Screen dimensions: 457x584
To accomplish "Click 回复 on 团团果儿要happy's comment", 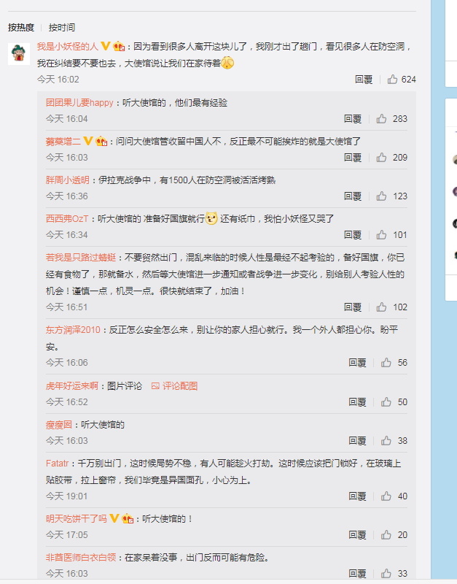I will tap(353, 119).
